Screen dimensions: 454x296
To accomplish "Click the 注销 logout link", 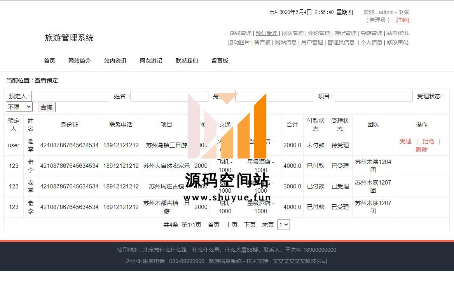I will [402, 20].
